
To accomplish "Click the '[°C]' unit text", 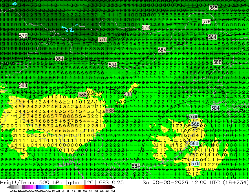I will (90, 183).
